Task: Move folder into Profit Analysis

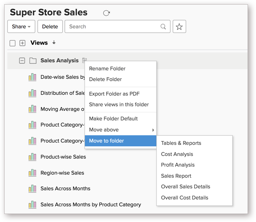Action: 178,165
